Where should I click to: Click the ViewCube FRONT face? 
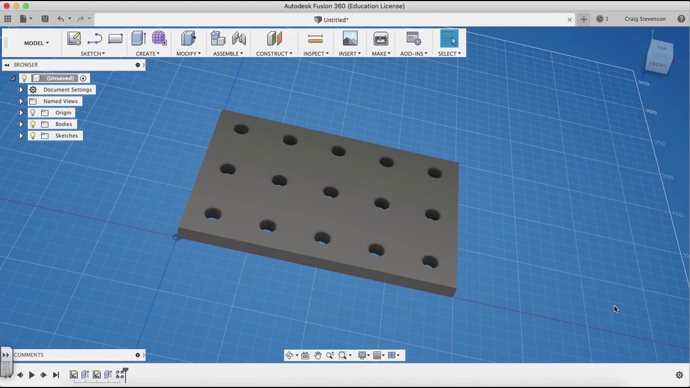click(x=658, y=65)
